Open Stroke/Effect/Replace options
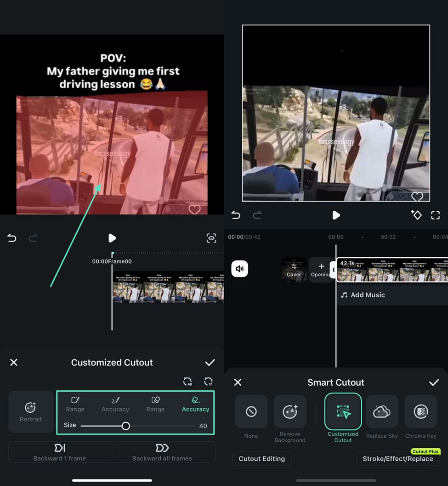448x486 pixels. point(398,459)
